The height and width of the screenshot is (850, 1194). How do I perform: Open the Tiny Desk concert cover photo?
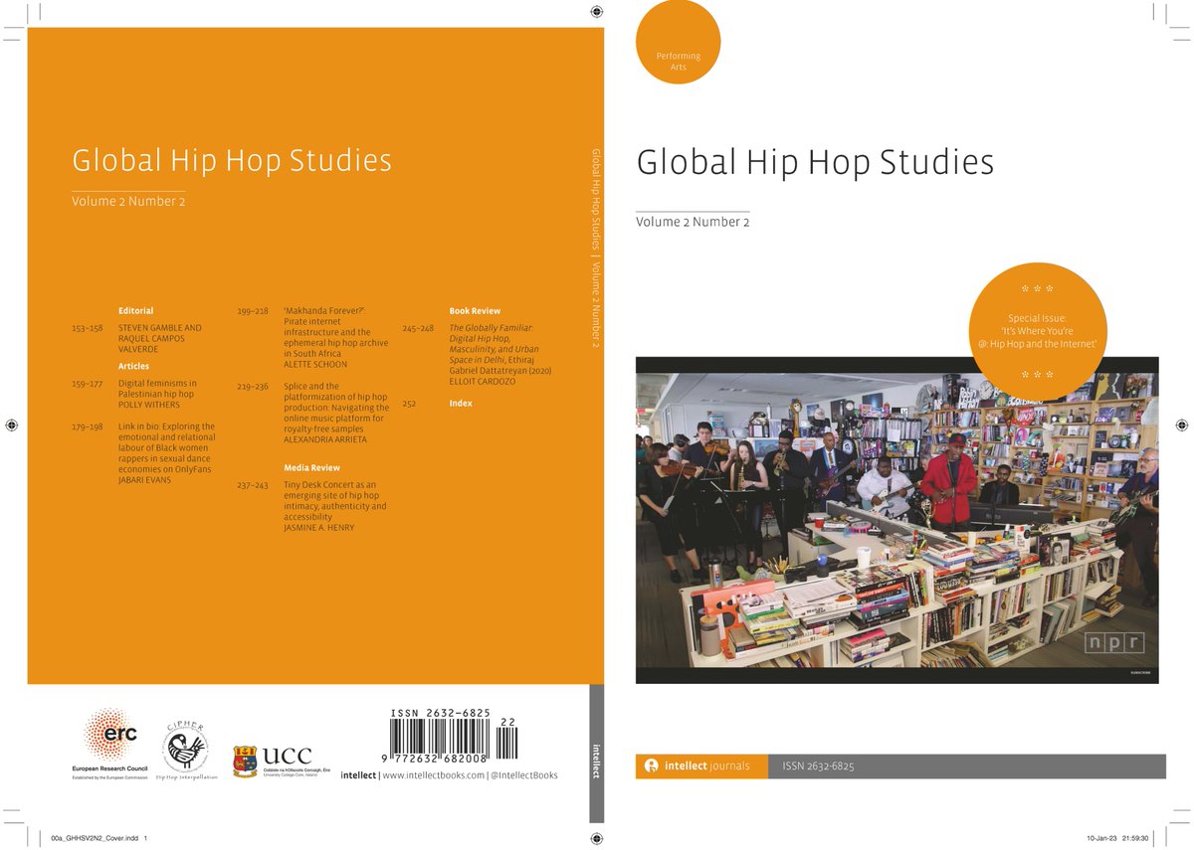[897, 520]
